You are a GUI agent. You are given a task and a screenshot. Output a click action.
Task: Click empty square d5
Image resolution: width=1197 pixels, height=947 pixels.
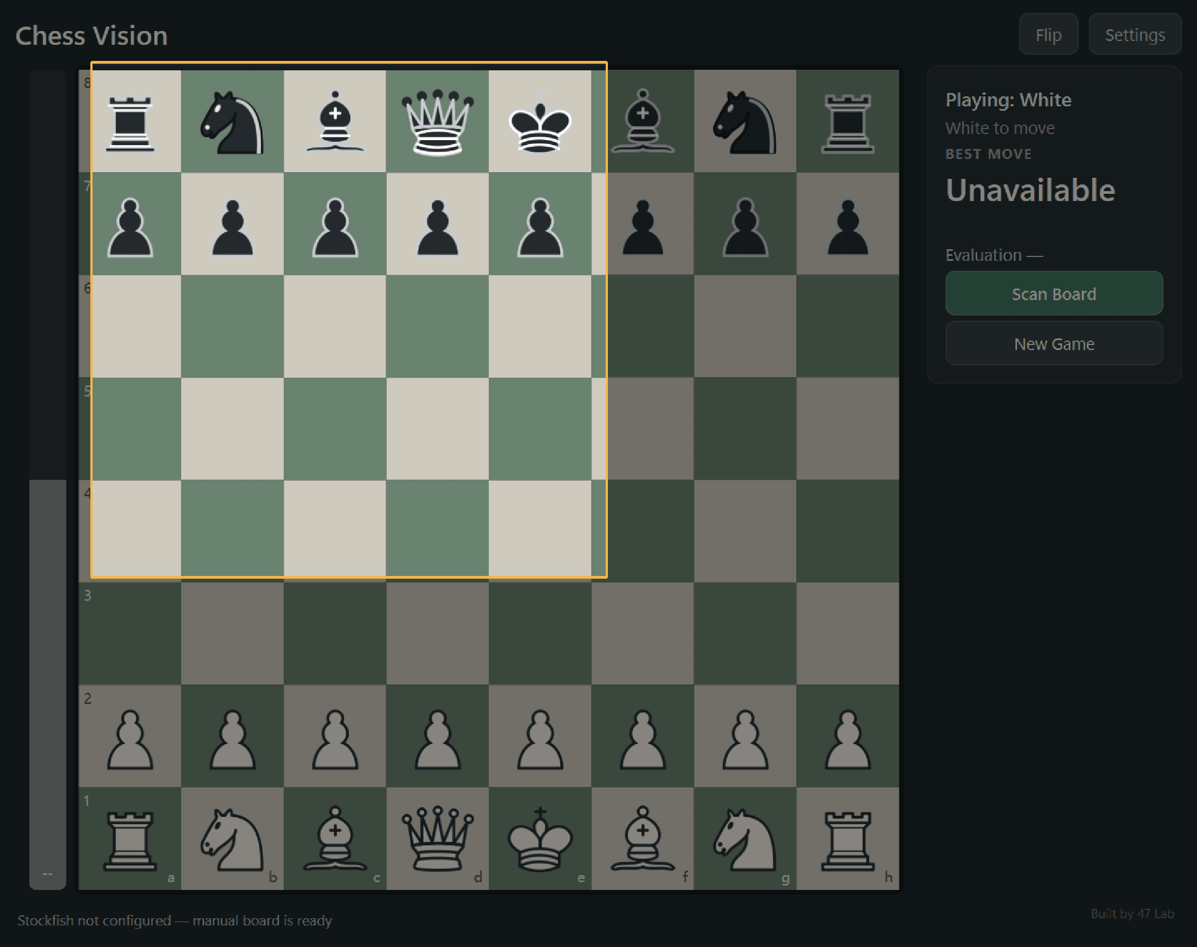438,429
